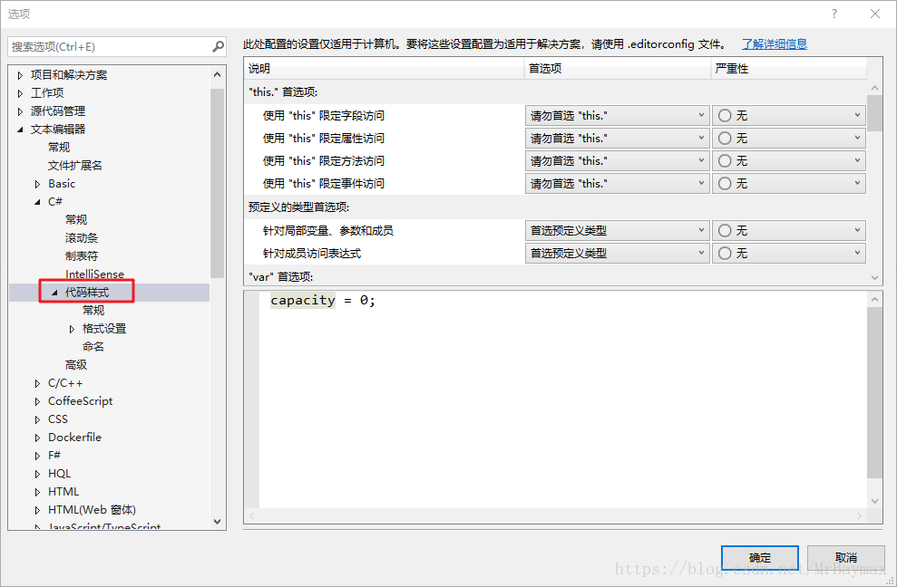Expand the Dockerfile node
Image resolution: width=897 pixels, height=587 pixels.
[38, 438]
